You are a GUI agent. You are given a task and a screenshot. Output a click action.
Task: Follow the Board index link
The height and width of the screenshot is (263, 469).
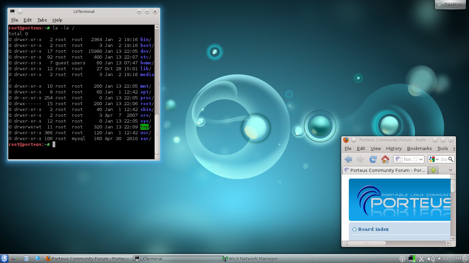coord(373,229)
